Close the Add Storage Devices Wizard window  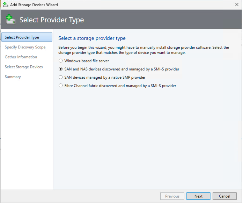[x=237, y=5]
